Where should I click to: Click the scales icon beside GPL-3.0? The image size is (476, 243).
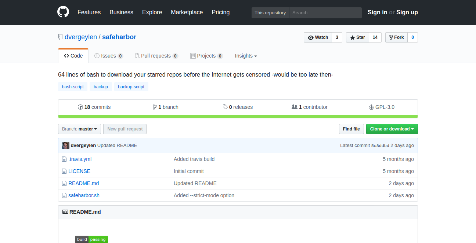(371, 107)
